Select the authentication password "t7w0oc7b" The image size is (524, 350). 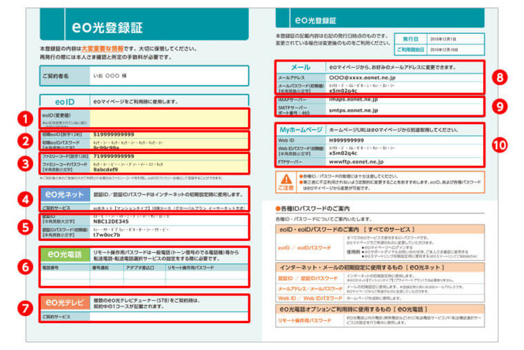click(x=107, y=235)
